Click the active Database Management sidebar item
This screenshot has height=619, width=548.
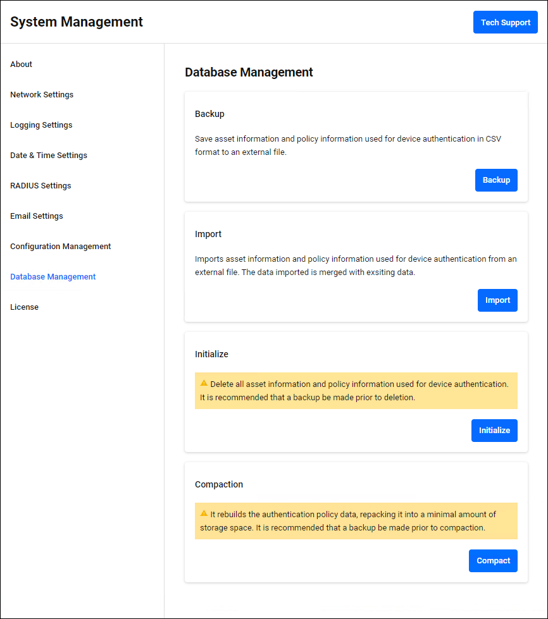pos(53,277)
